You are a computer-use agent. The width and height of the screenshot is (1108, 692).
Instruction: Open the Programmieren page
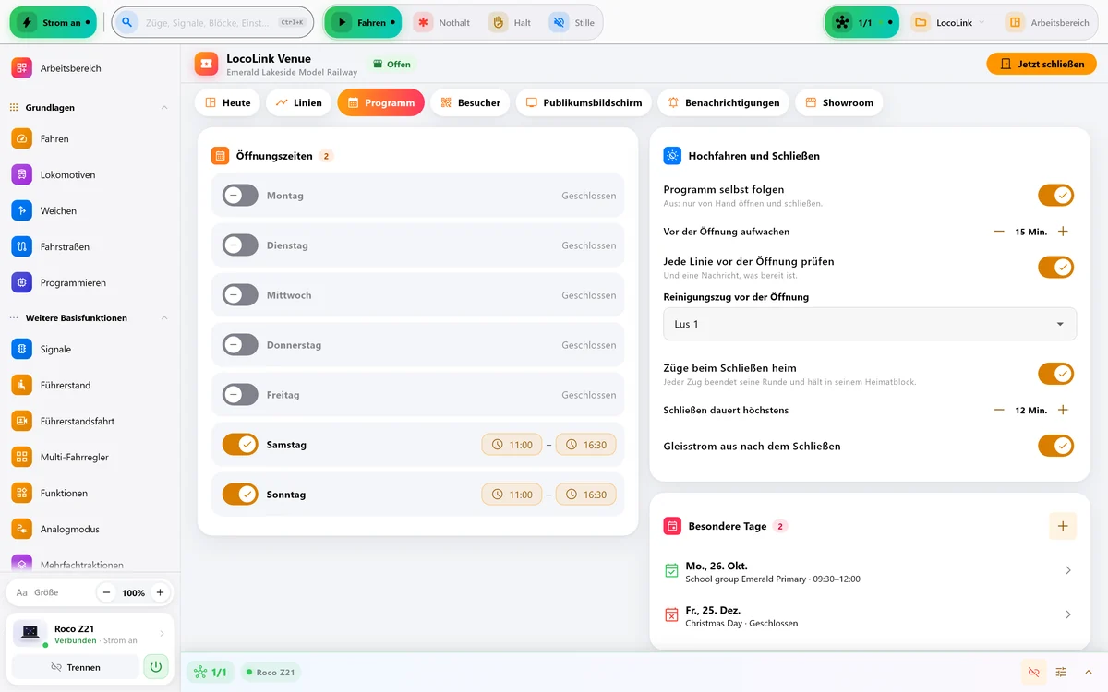[x=90, y=282]
